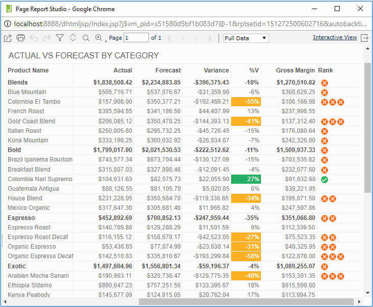The height and width of the screenshot is (307, 373).
Task: Open the Filter funnel tool
Action: pos(60,38)
